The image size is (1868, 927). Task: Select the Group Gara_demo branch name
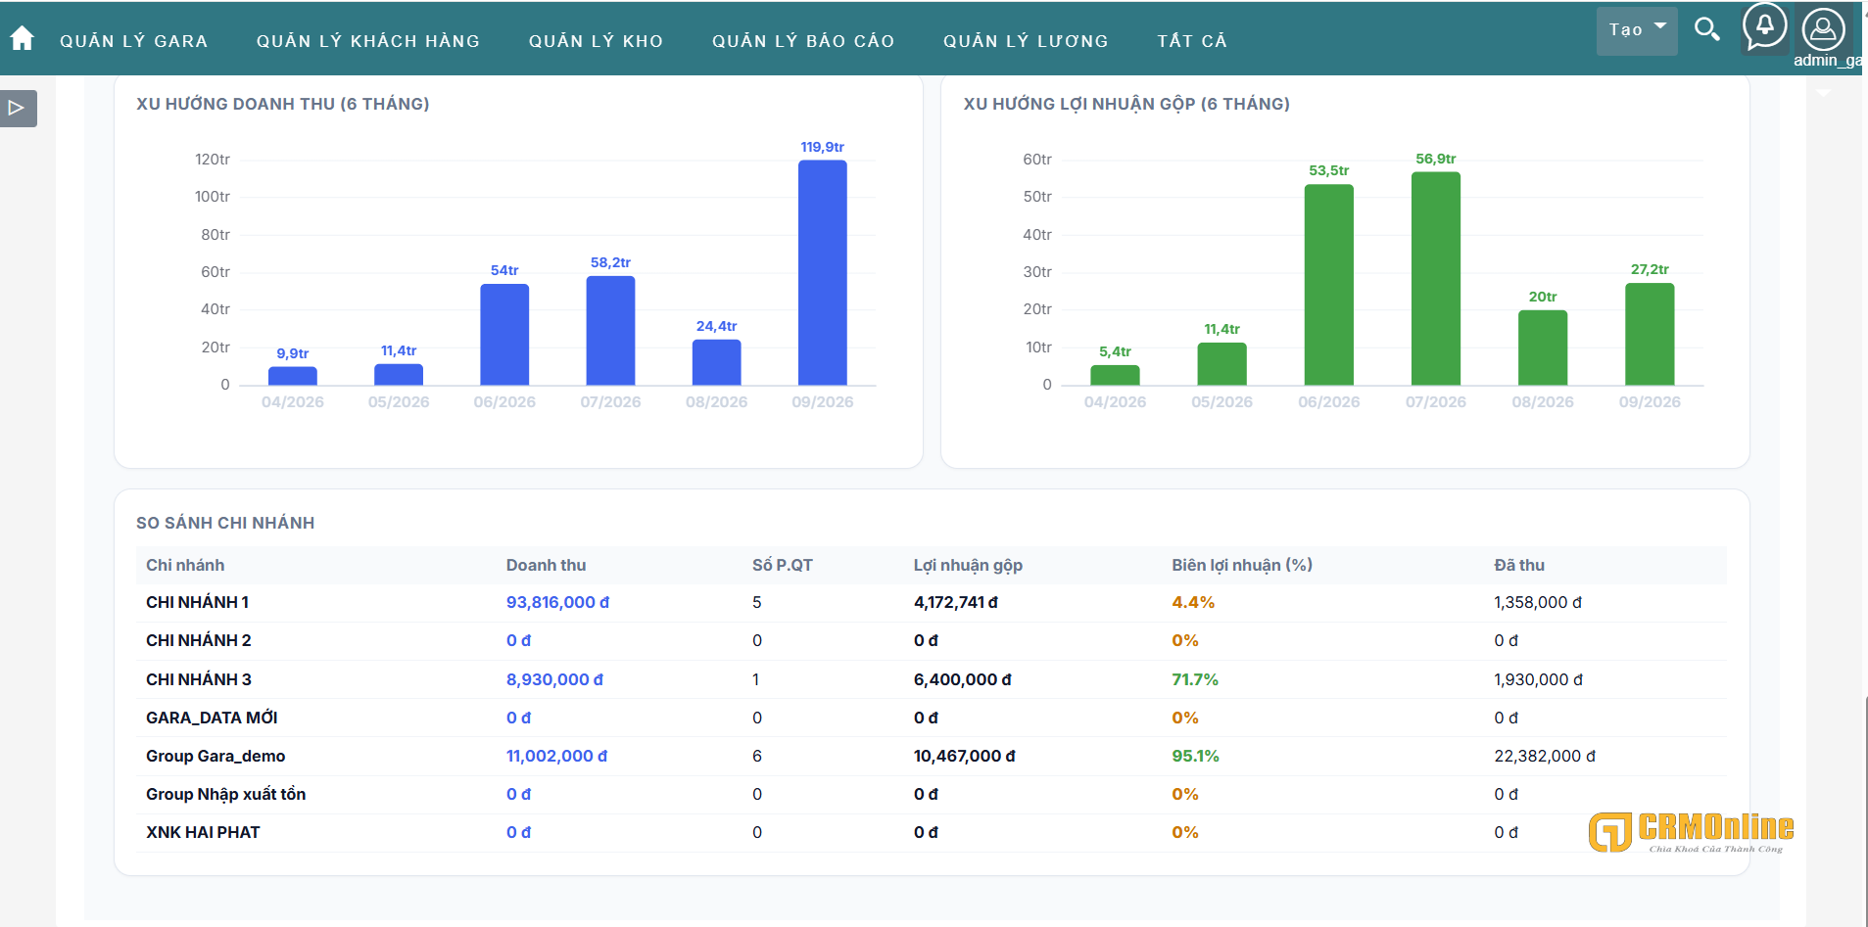tap(216, 757)
